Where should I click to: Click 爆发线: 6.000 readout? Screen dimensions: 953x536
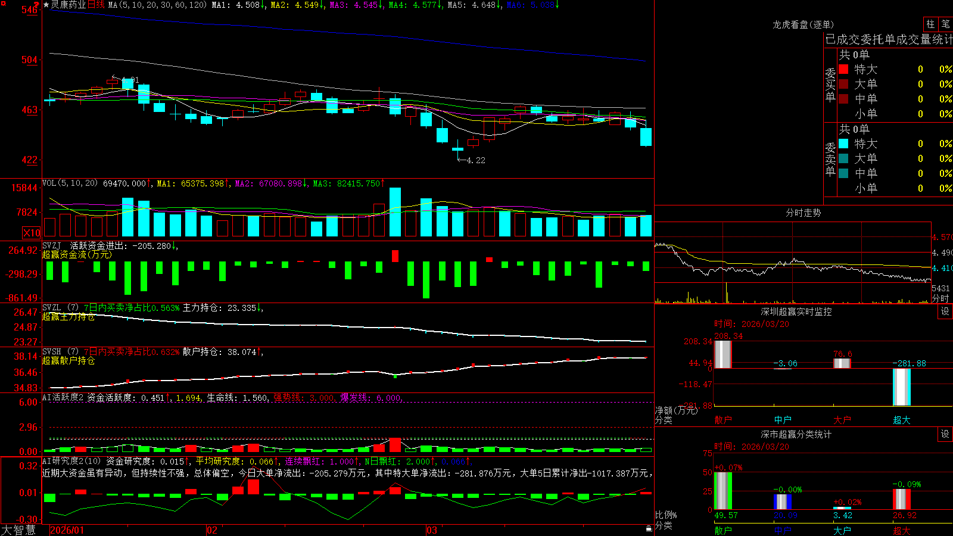(371, 398)
